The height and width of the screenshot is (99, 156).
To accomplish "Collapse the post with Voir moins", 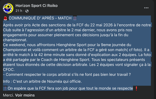I will point(25,95).
